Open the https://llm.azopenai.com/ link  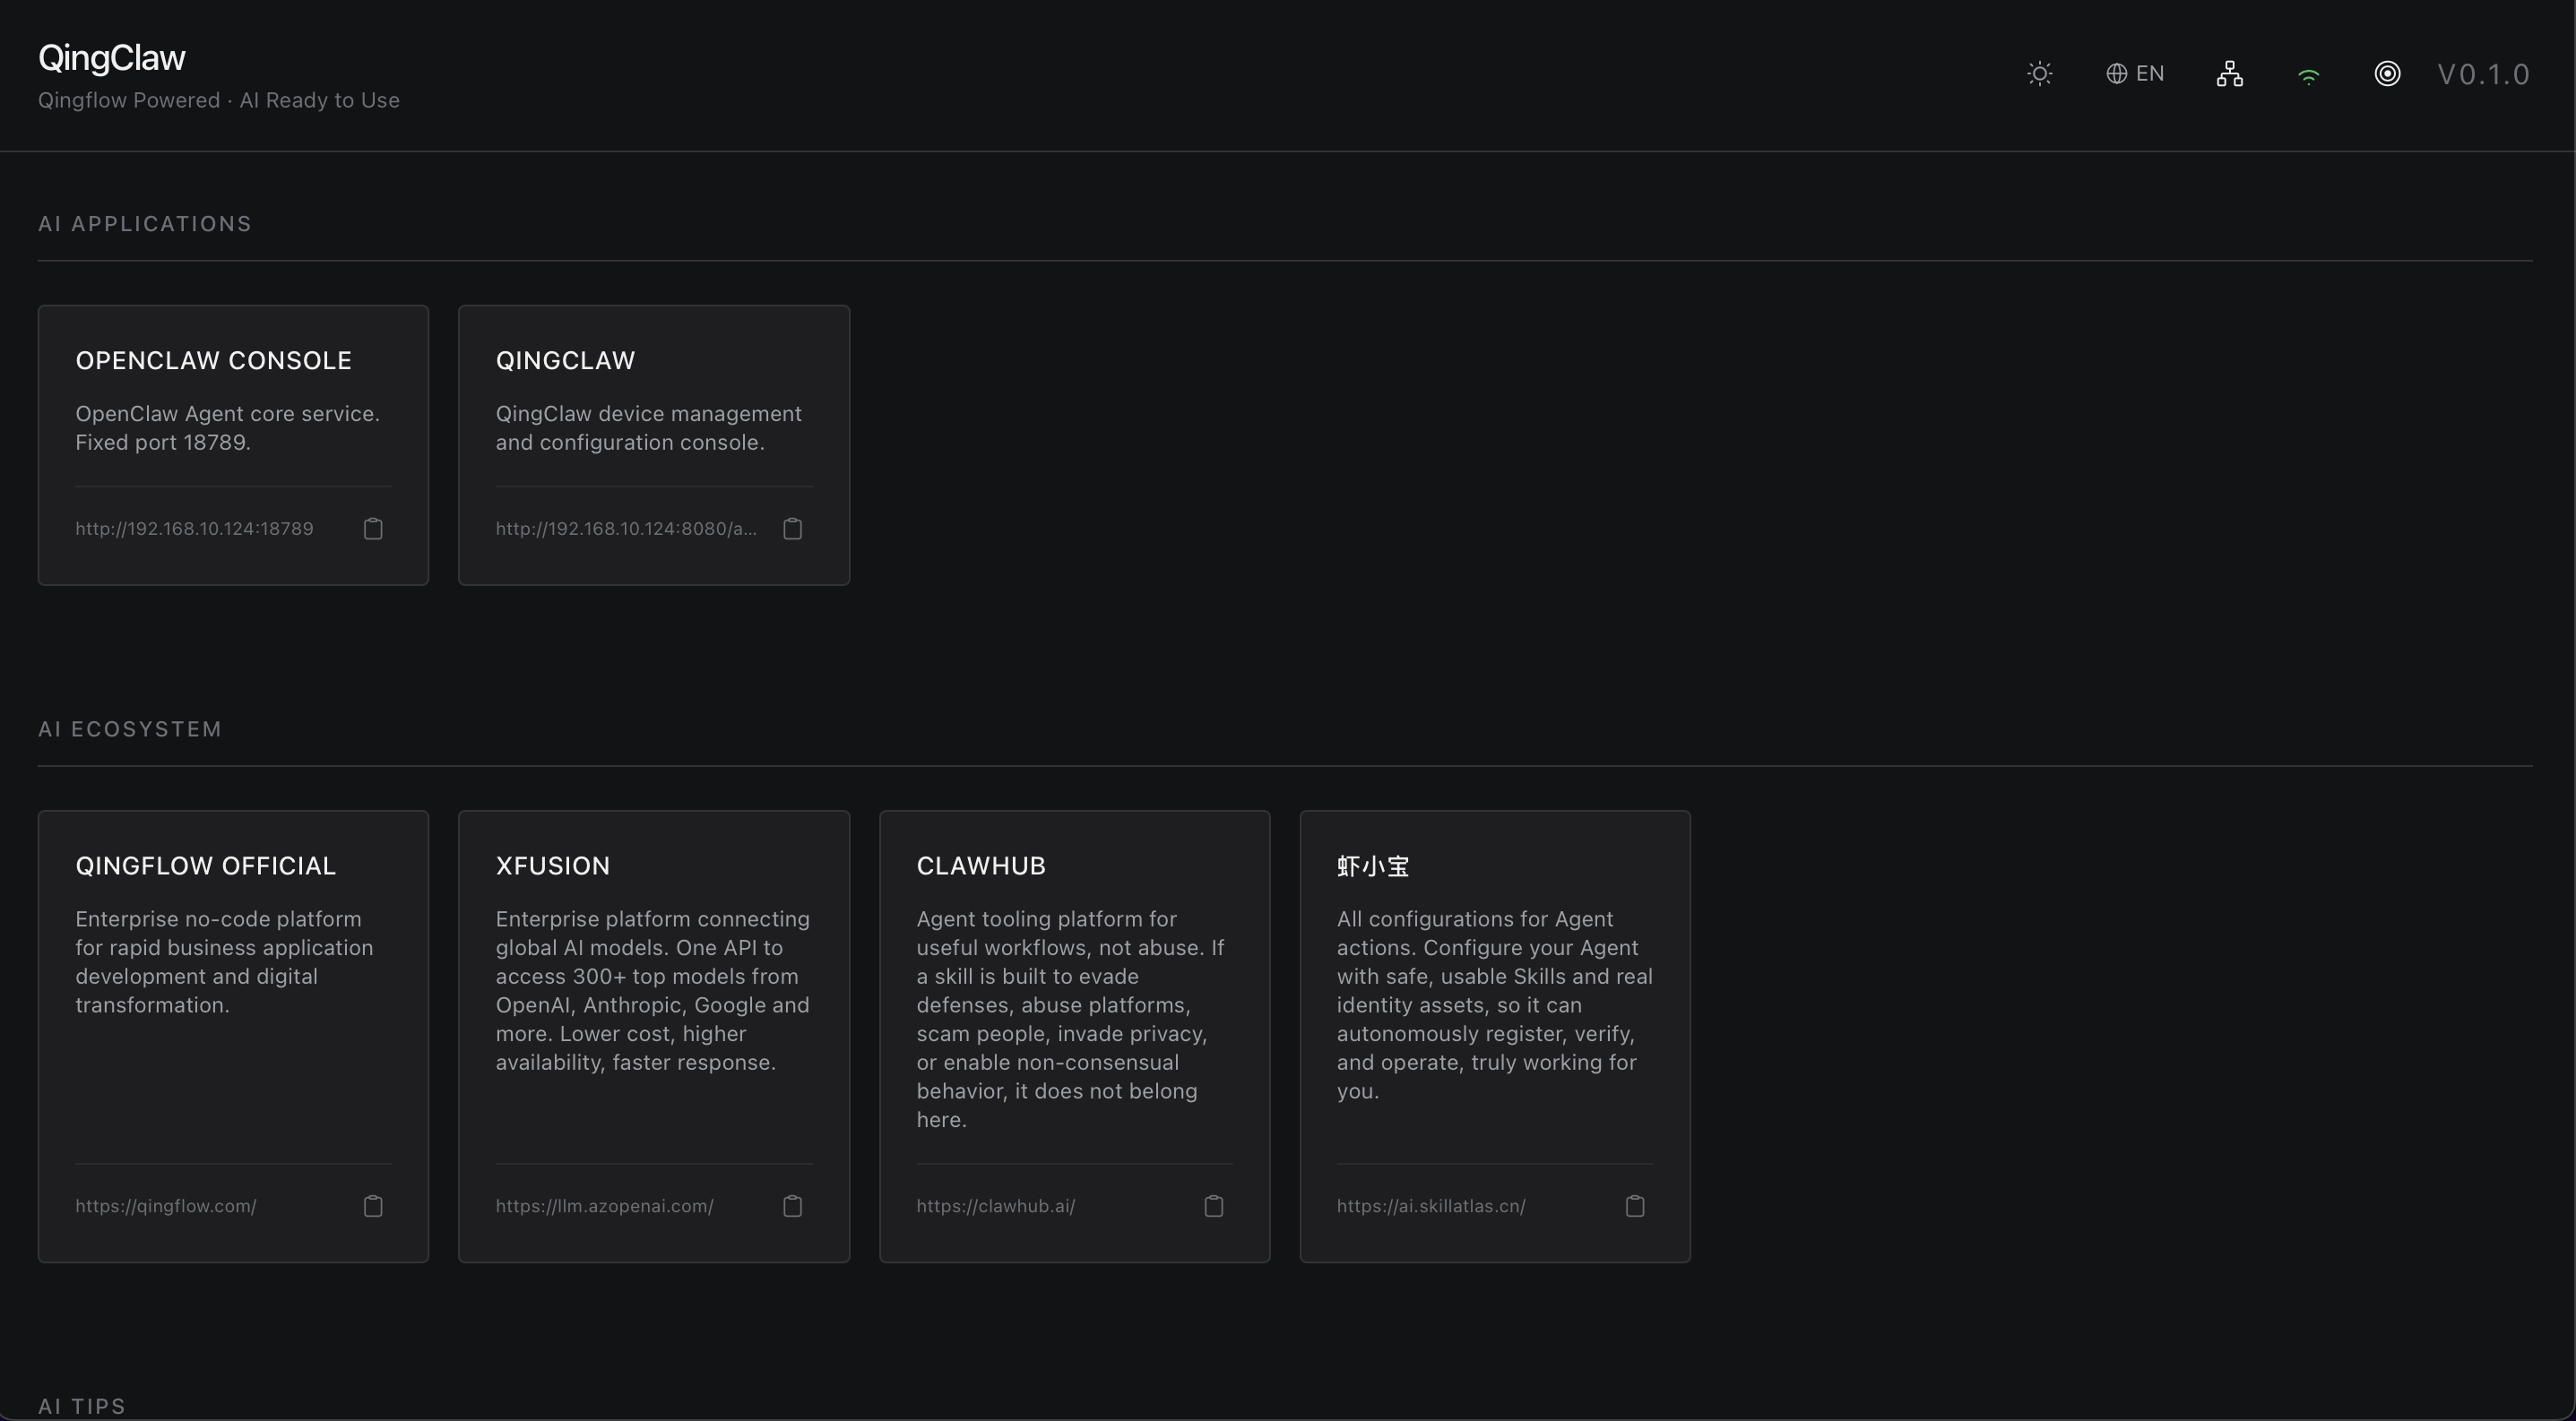[605, 1206]
